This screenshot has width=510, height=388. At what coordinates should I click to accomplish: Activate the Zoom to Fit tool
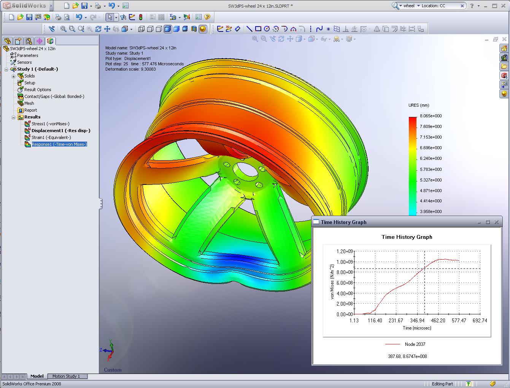[x=62, y=28]
